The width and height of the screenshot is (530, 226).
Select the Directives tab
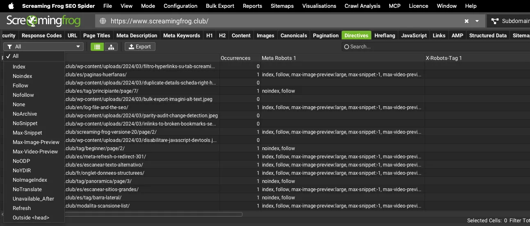(x=356, y=35)
